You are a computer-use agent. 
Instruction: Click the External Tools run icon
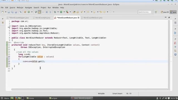(x=67, y=12)
